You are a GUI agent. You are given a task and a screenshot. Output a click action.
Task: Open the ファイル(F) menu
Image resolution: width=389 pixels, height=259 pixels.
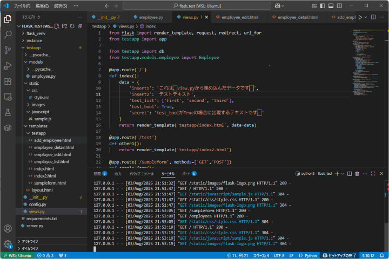(x=22, y=6)
